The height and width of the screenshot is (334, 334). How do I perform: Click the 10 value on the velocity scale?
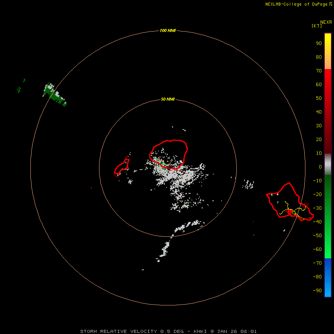click(x=319, y=153)
